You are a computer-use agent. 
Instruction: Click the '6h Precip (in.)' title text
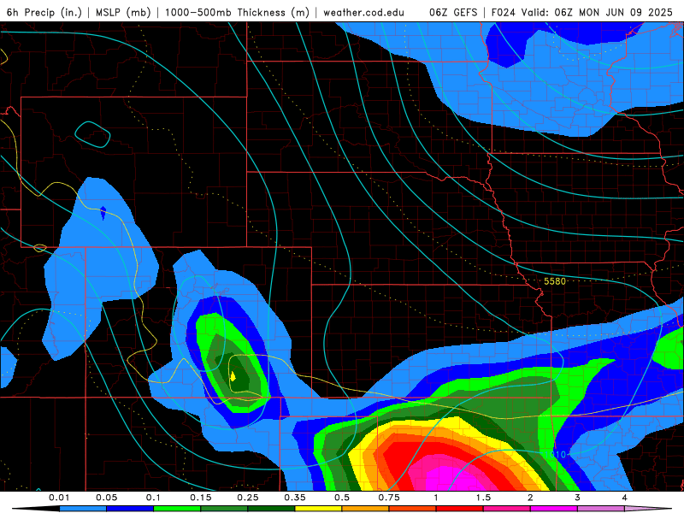pyautogui.click(x=44, y=12)
